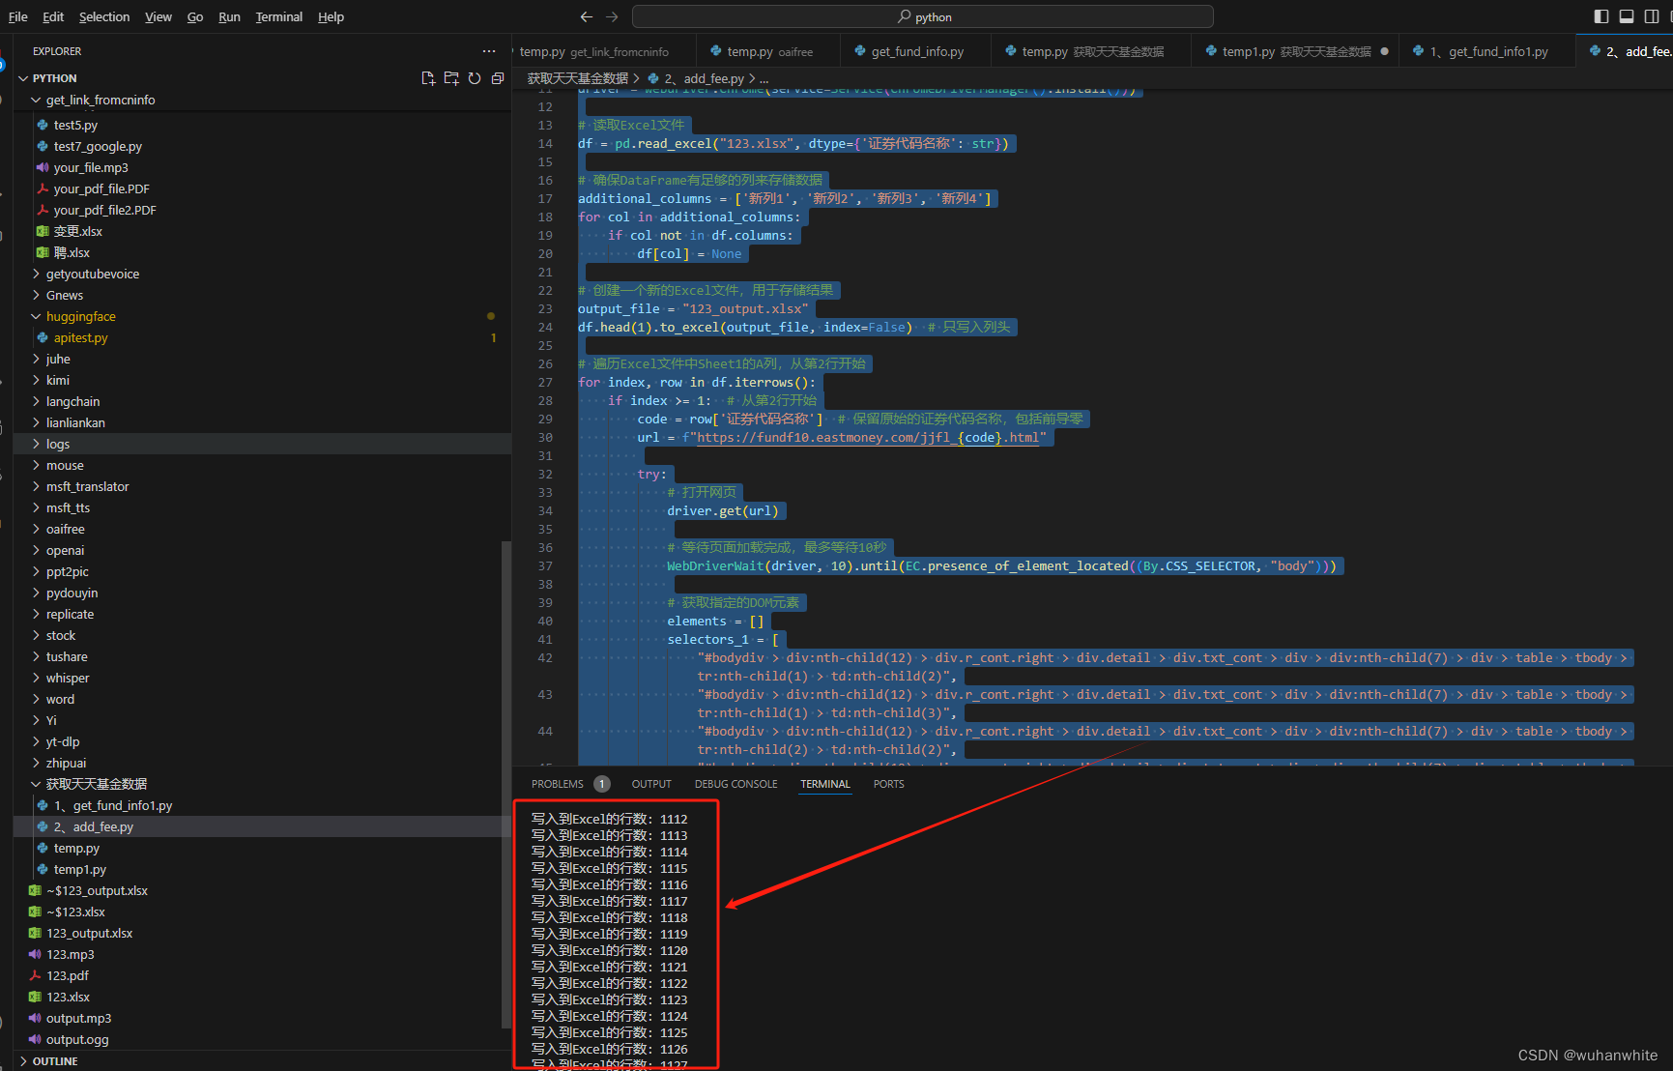Expand the langchain folder

click(72, 401)
